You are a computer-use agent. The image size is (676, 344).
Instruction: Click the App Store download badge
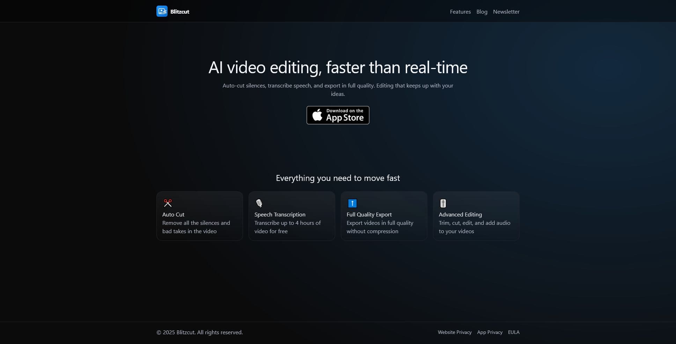[338, 115]
